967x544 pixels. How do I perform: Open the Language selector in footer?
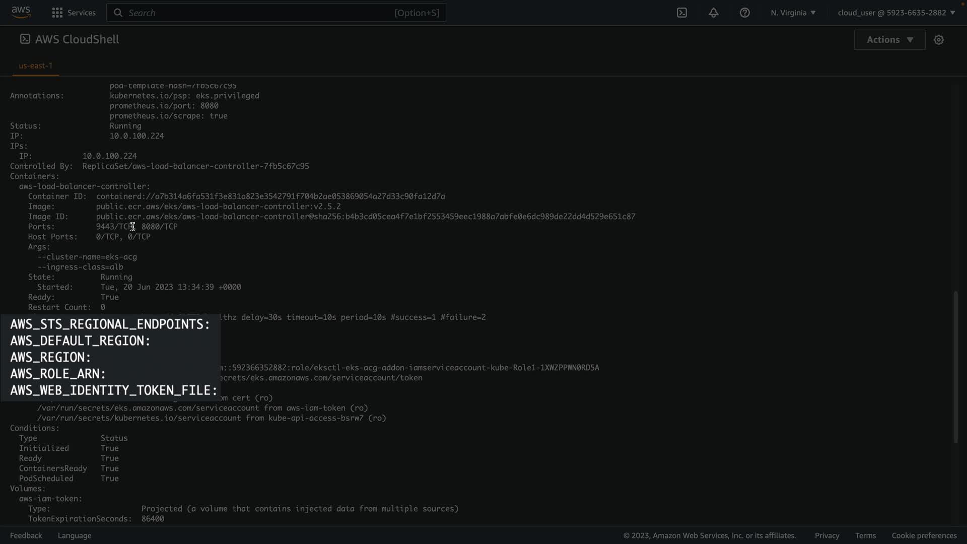(x=74, y=535)
